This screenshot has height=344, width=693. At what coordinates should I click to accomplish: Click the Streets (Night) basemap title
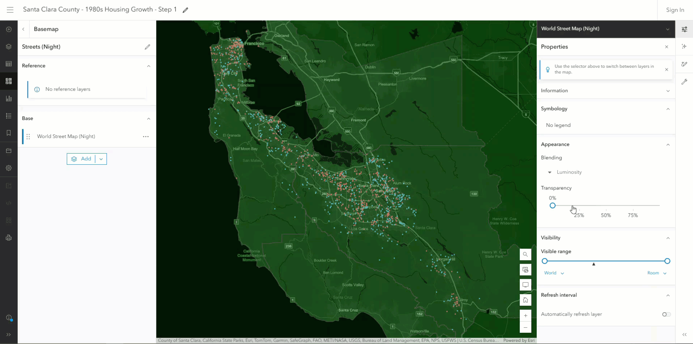click(41, 47)
